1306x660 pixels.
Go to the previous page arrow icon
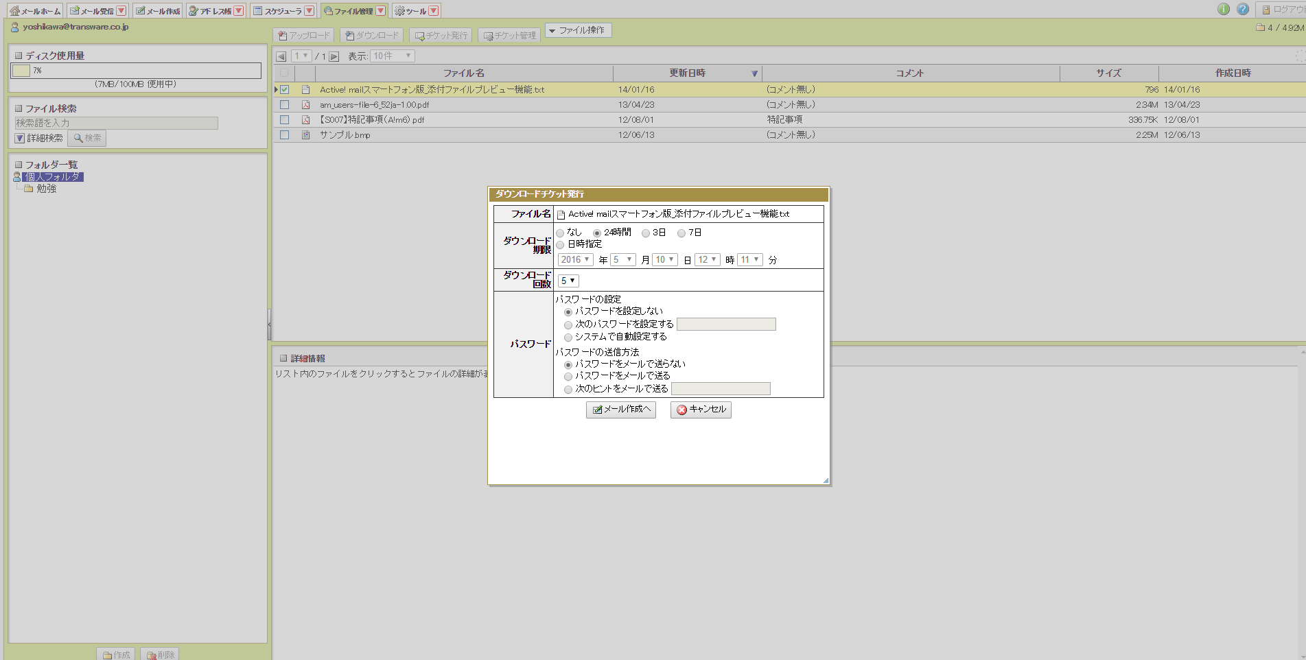(x=281, y=56)
